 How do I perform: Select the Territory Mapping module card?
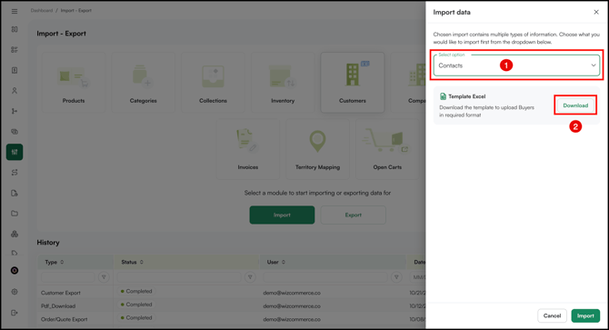click(318, 149)
